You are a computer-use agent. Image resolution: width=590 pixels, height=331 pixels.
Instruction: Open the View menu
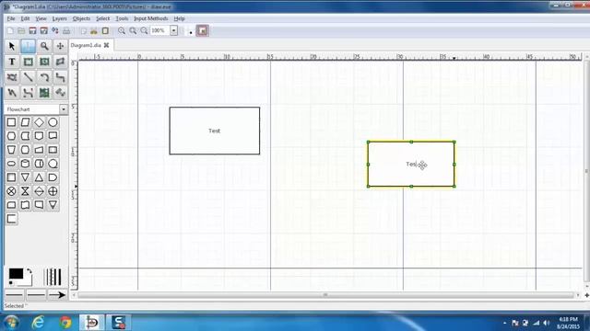click(41, 18)
